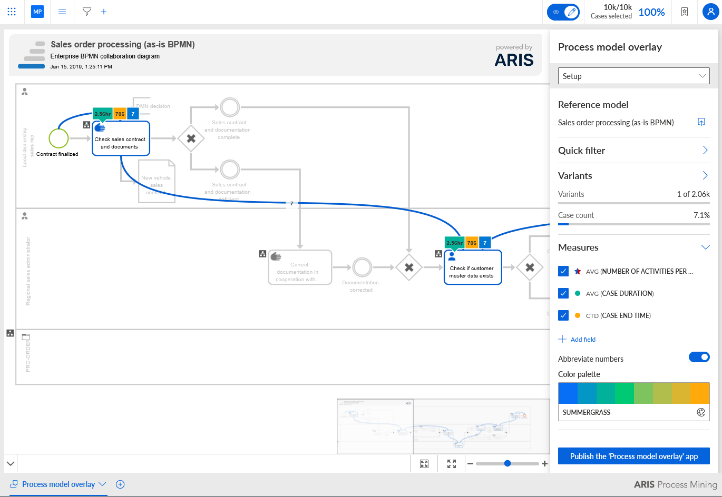Uncheck AVG Case Duration measure
Screen dimensions: 722x497
[x=563, y=293]
